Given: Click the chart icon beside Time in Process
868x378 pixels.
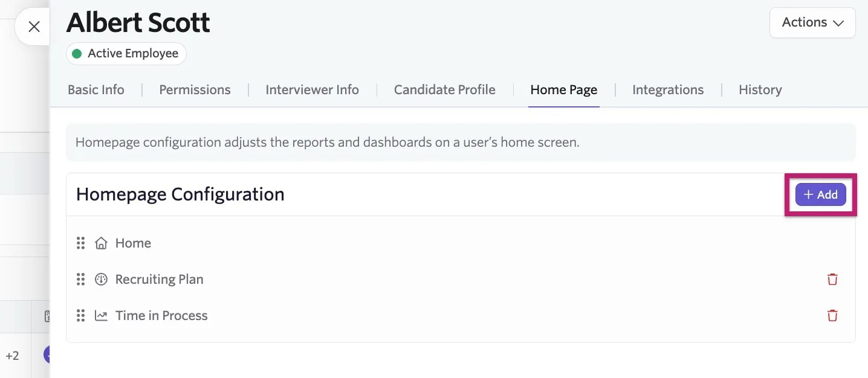Looking at the screenshot, I should 101,316.
